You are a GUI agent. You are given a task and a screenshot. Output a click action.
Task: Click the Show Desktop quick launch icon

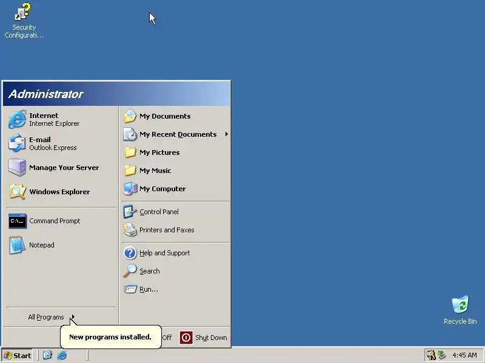47,355
